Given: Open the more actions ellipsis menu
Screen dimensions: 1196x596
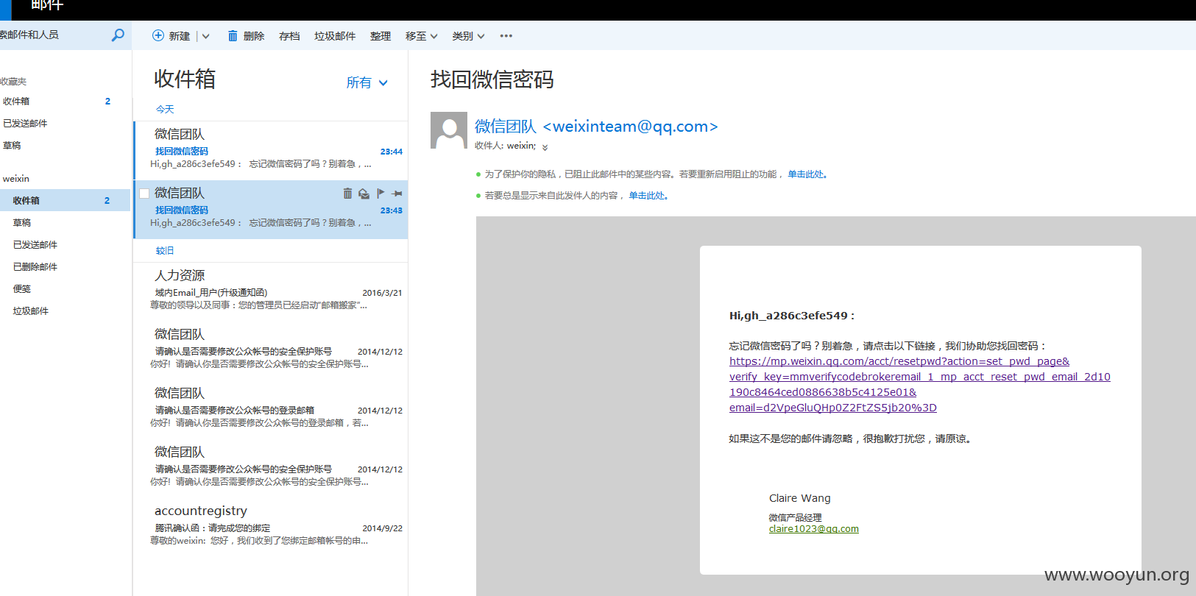Looking at the screenshot, I should pyautogui.click(x=506, y=36).
